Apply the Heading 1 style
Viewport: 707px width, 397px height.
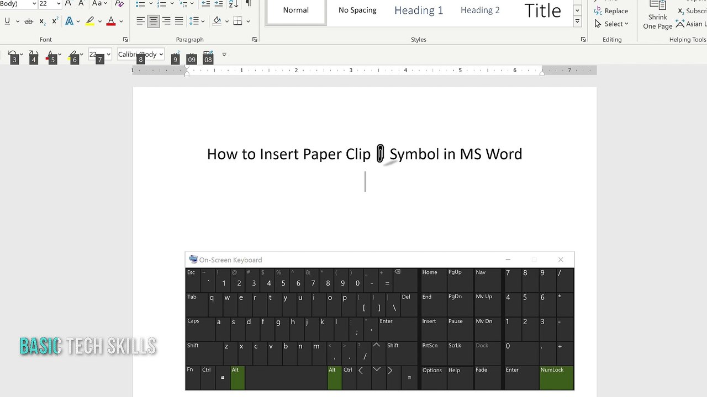coord(419,11)
